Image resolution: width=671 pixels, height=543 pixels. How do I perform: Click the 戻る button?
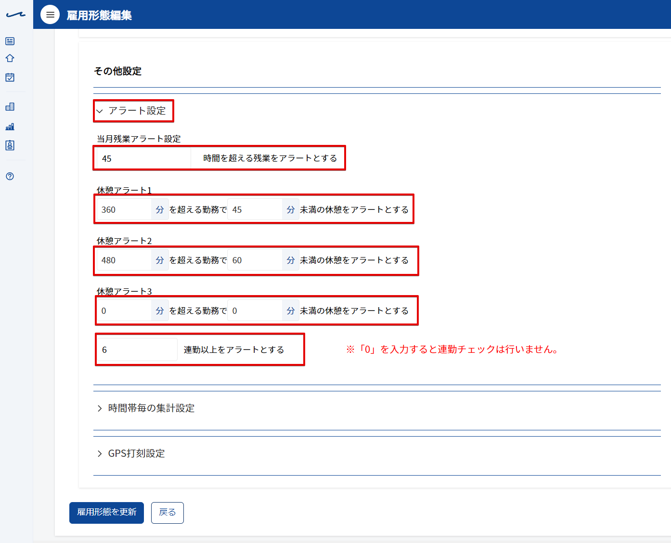[168, 513]
